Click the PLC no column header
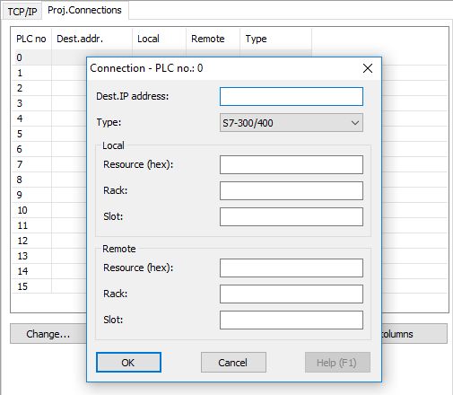453x395 pixels. (x=31, y=39)
